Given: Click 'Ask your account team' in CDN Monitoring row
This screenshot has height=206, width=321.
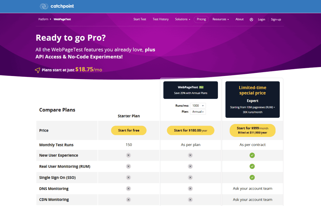Looking at the screenshot, I should 252,200.
